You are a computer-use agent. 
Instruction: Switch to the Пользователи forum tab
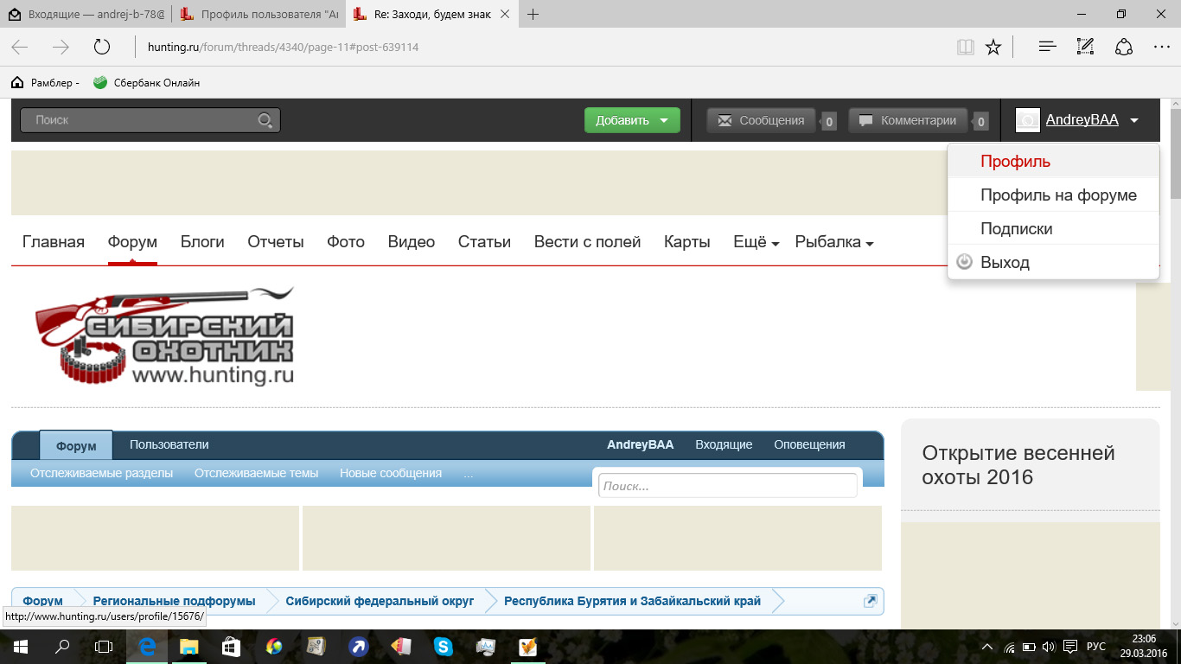pyautogui.click(x=169, y=444)
